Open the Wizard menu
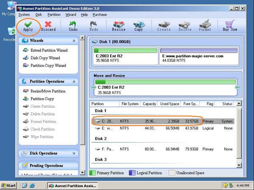The image size is (254, 190). [x=70, y=14]
